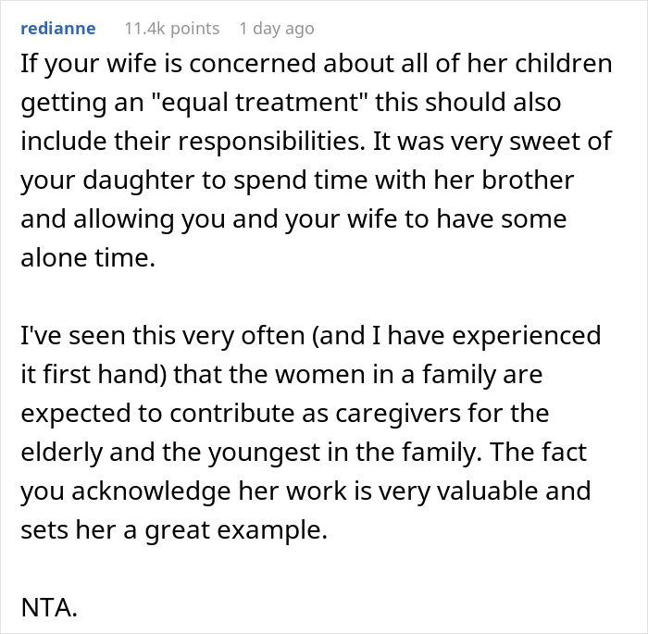Open the redianne user profile link

click(58, 29)
